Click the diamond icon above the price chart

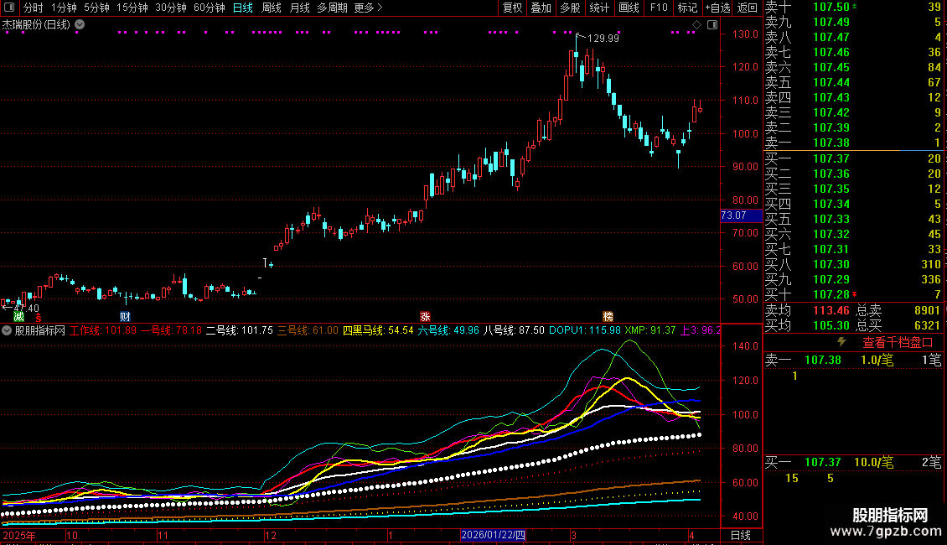point(696,25)
